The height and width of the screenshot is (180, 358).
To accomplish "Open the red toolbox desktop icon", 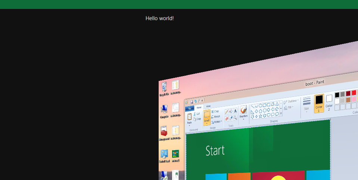I will [164, 131].
